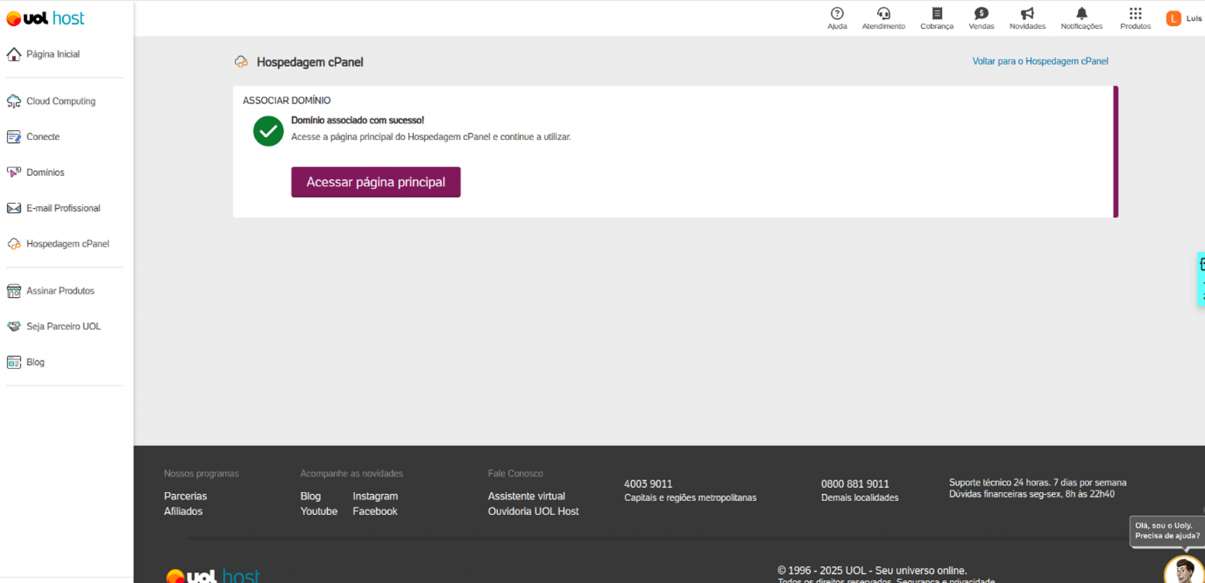Open Novidades announcements icon
This screenshot has height=583, width=1205.
coord(1027,14)
